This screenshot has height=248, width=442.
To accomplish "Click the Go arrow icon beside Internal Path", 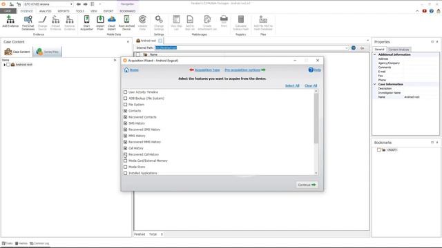I will [354, 48].
